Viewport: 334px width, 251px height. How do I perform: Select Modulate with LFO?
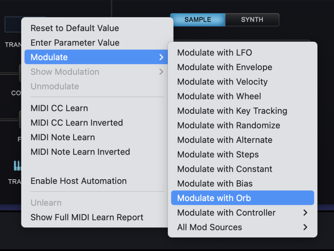[214, 52]
